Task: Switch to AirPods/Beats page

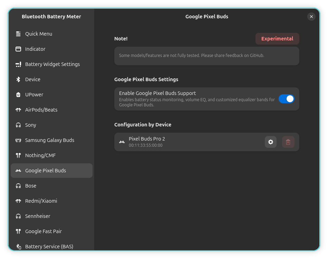Action: click(51, 110)
